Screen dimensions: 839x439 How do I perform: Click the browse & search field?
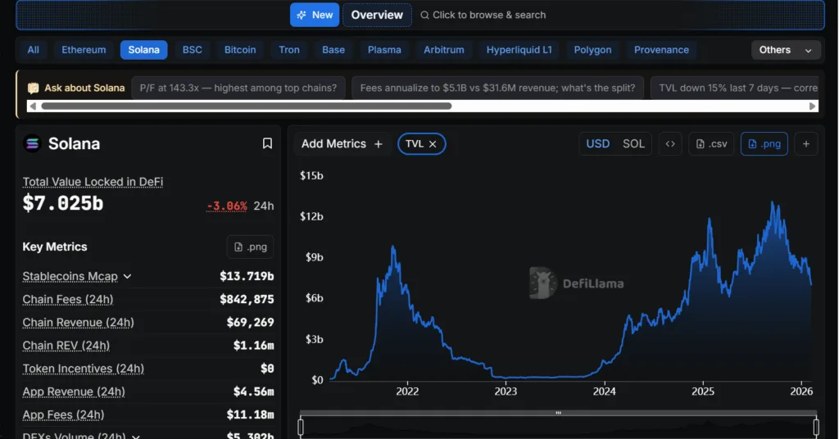click(x=483, y=15)
